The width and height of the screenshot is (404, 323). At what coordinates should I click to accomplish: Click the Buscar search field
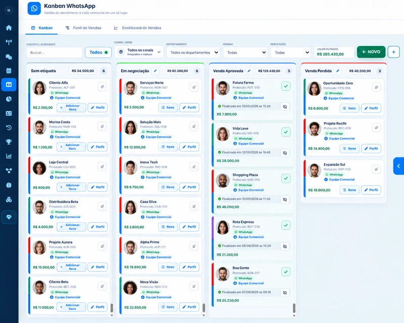click(x=55, y=52)
